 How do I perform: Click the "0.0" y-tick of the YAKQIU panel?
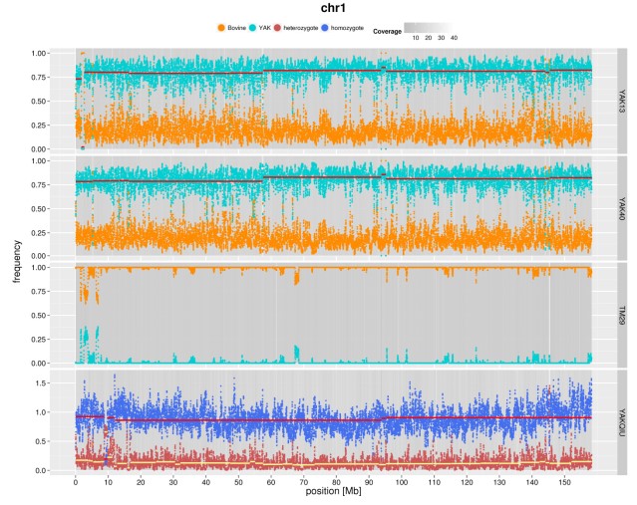41,471
